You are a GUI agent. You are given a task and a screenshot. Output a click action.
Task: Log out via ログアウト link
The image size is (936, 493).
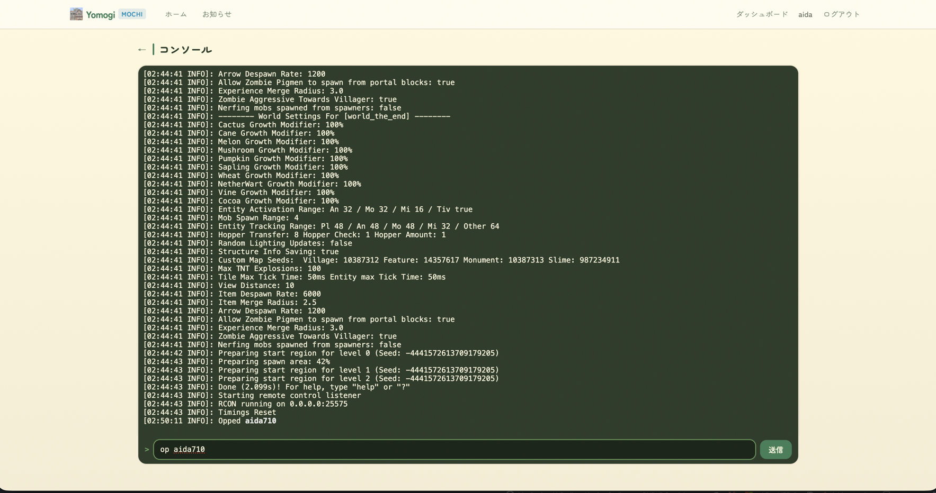tap(842, 14)
